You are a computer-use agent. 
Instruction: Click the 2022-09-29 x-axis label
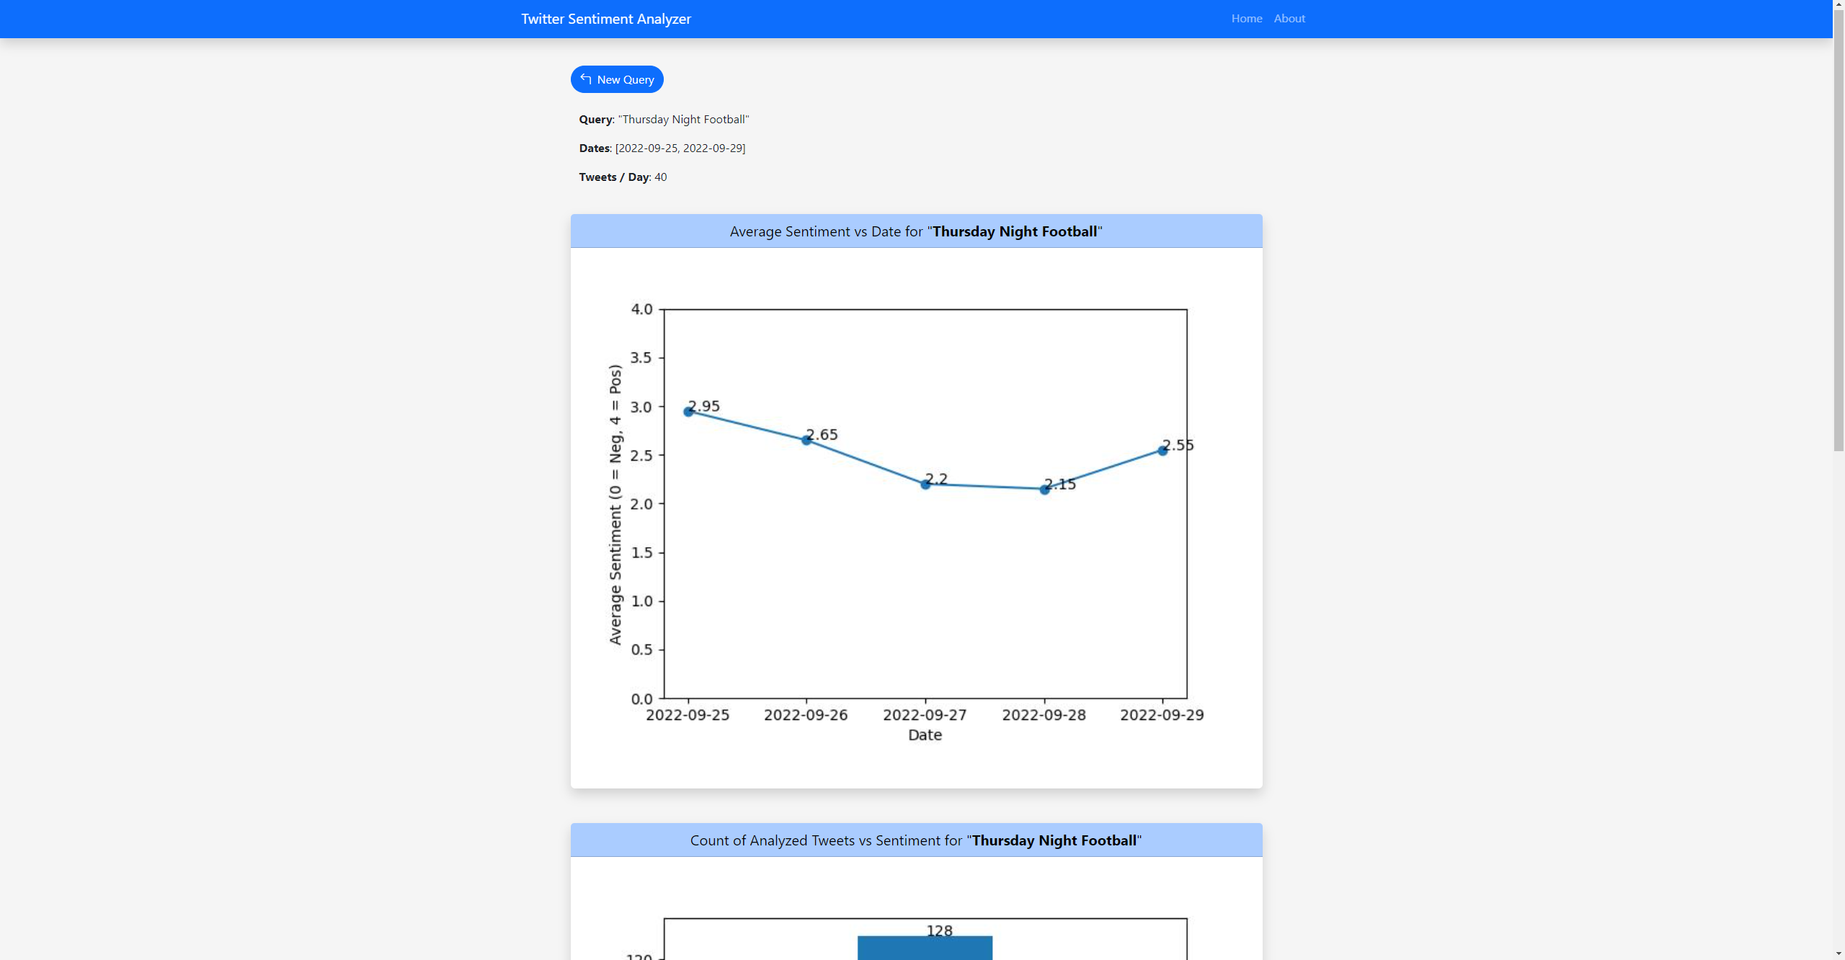click(1162, 715)
